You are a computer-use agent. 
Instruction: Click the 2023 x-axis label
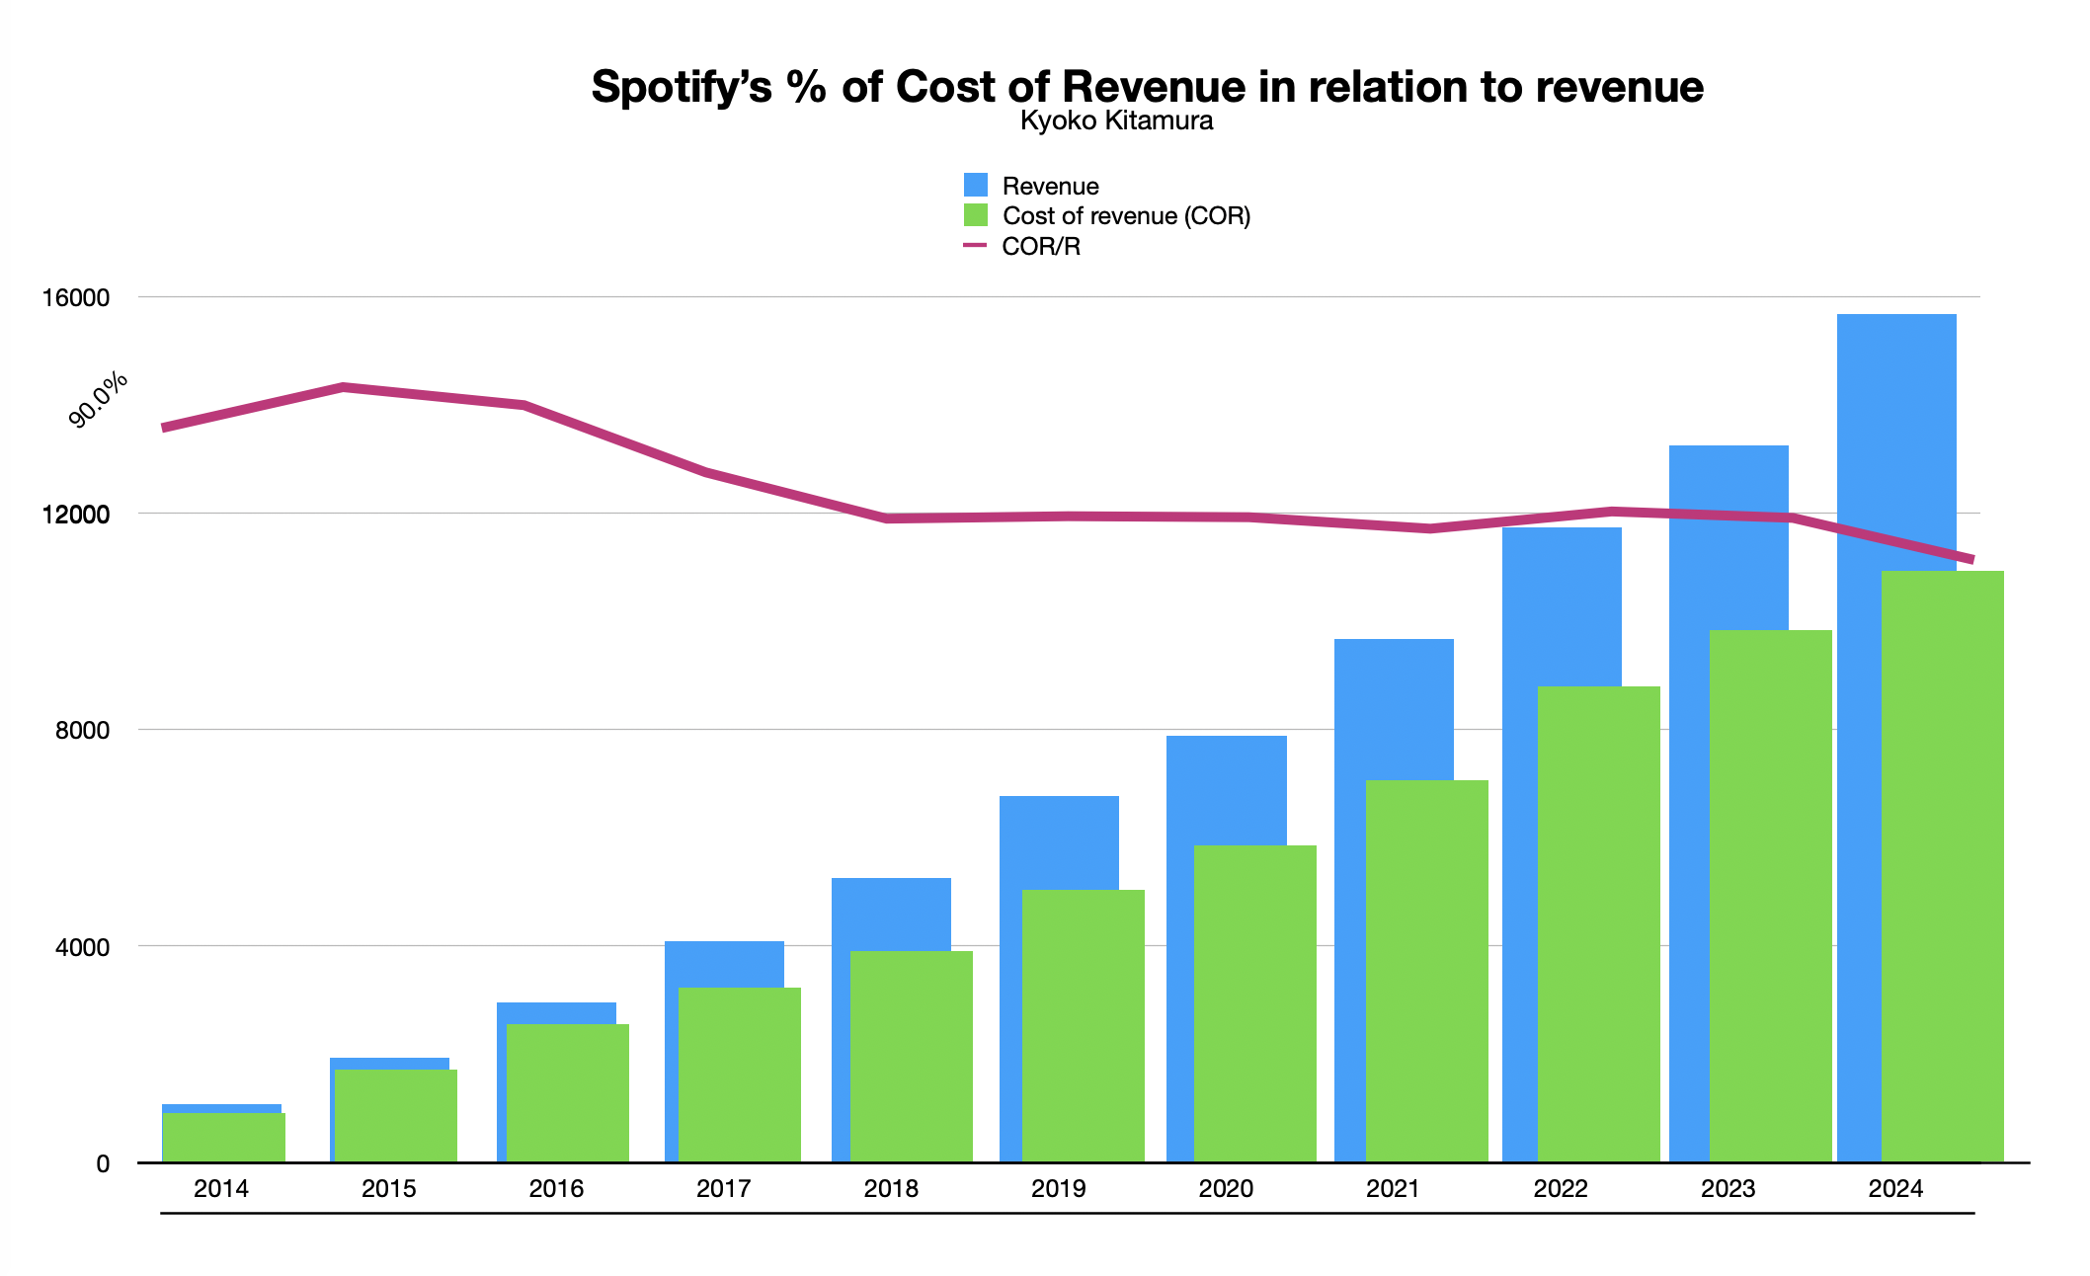click(1728, 1188)
